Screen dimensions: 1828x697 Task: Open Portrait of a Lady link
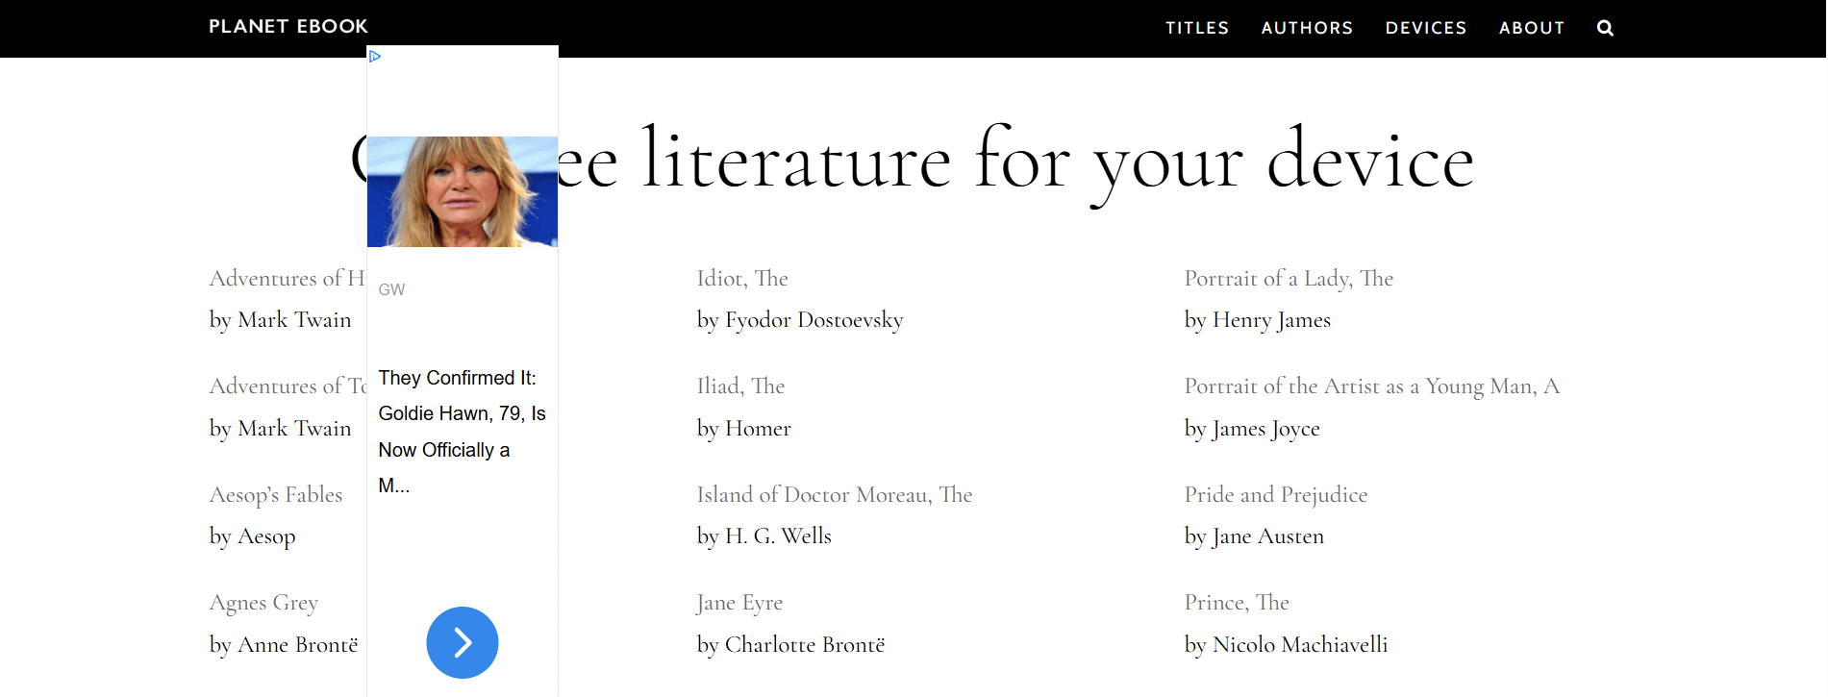coord(1289,279)
